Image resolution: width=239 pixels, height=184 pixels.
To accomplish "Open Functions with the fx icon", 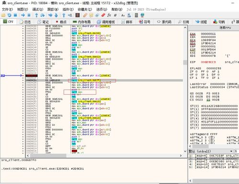I will click(109, 15).
